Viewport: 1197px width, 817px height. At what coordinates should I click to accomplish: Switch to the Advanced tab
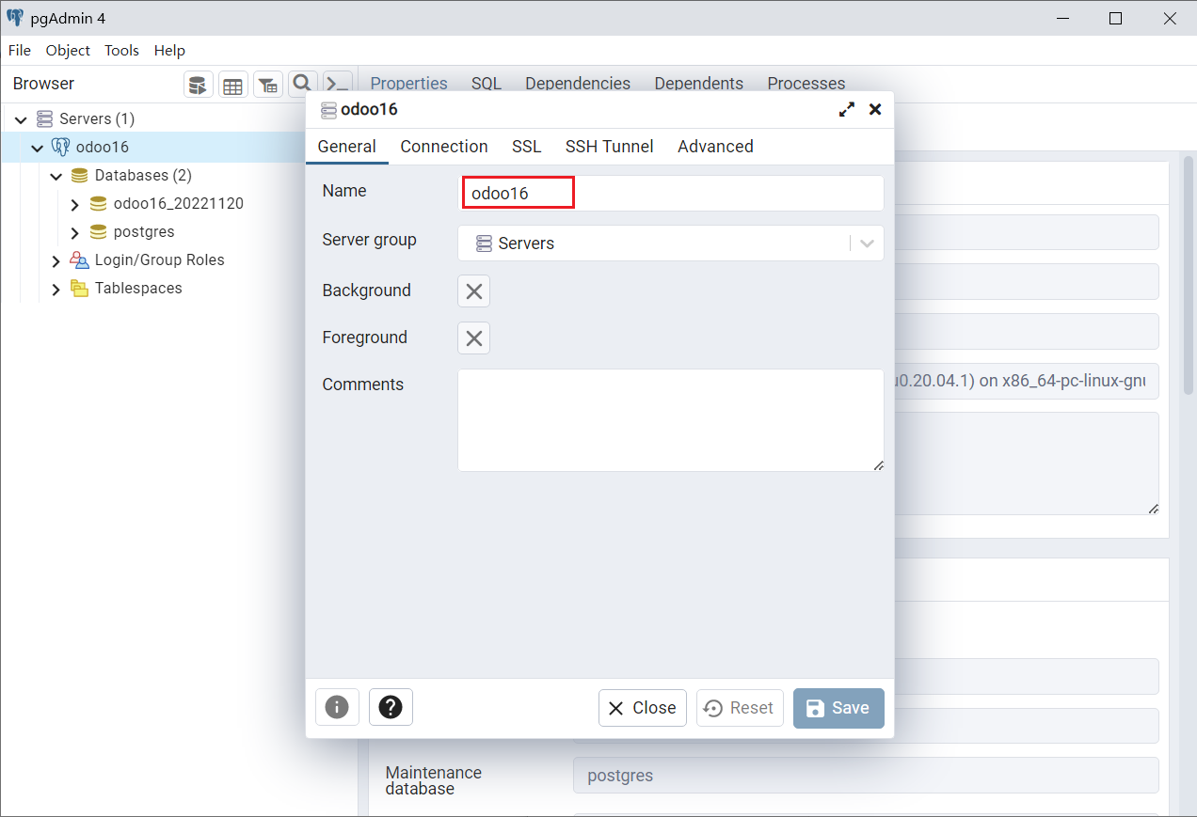715,147
